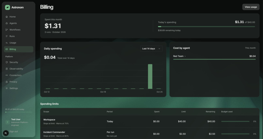Click the sidebar daily budget progress bar

pyautogui.click(x=19, y=112)
